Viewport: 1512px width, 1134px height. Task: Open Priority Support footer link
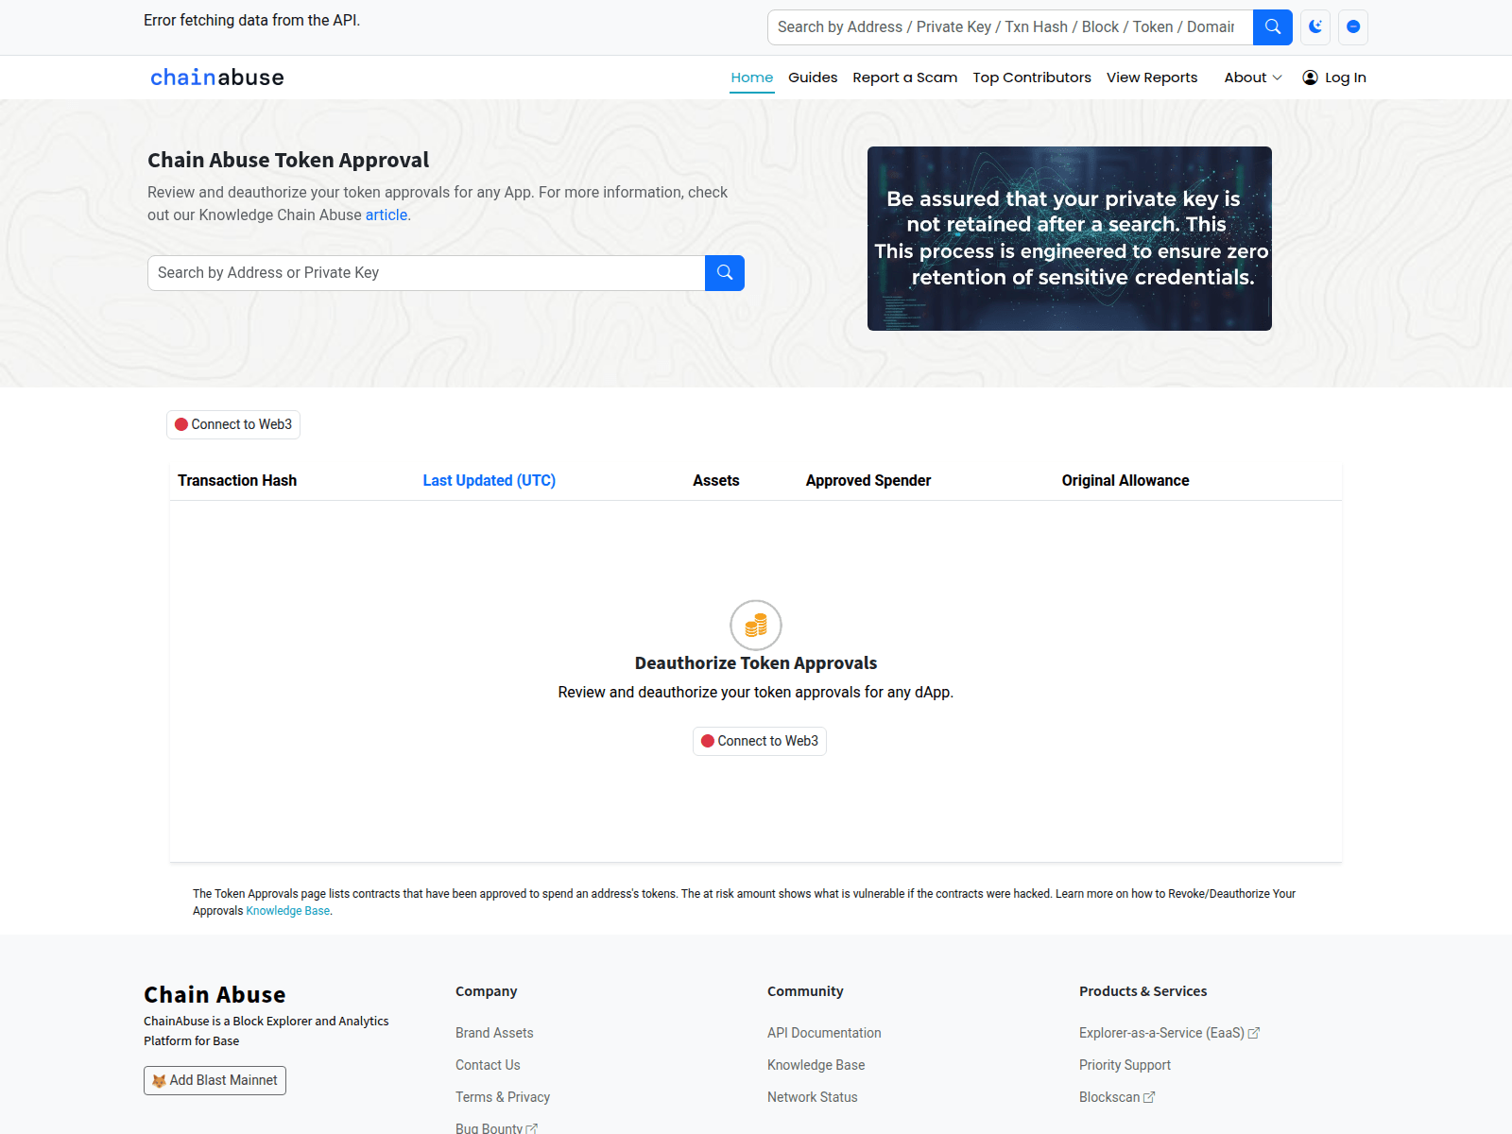tap(1125, 1065)
